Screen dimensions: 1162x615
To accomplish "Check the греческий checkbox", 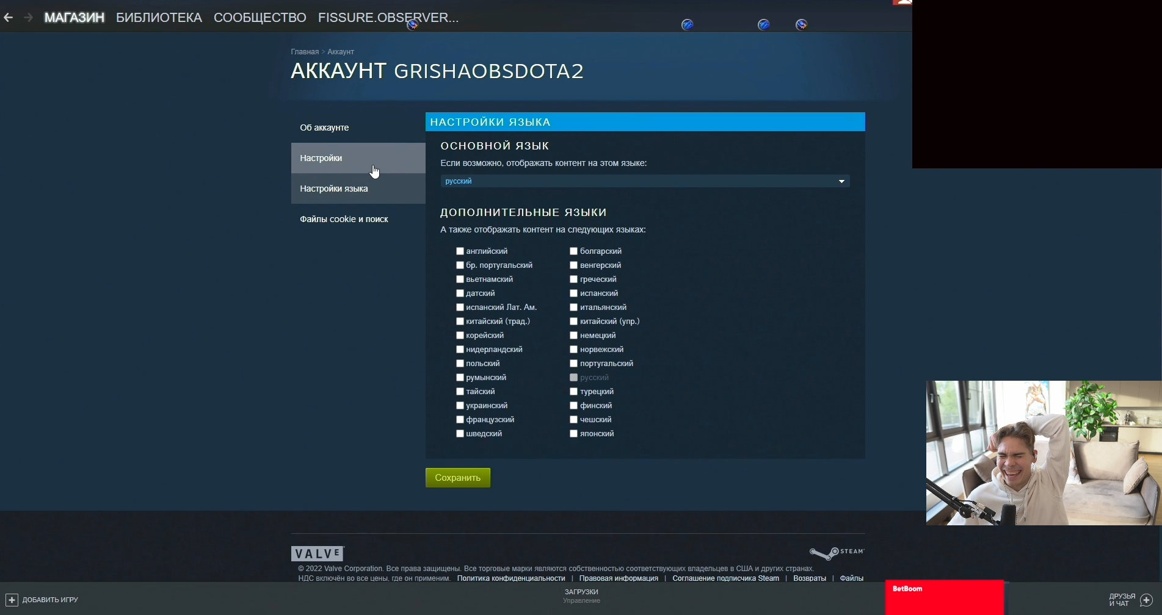I will tap(573, 279).
